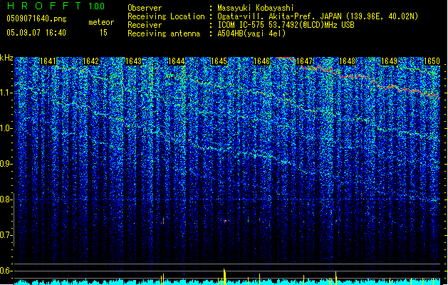Click the 1.0 kHz axis tick label

(6, 128)
